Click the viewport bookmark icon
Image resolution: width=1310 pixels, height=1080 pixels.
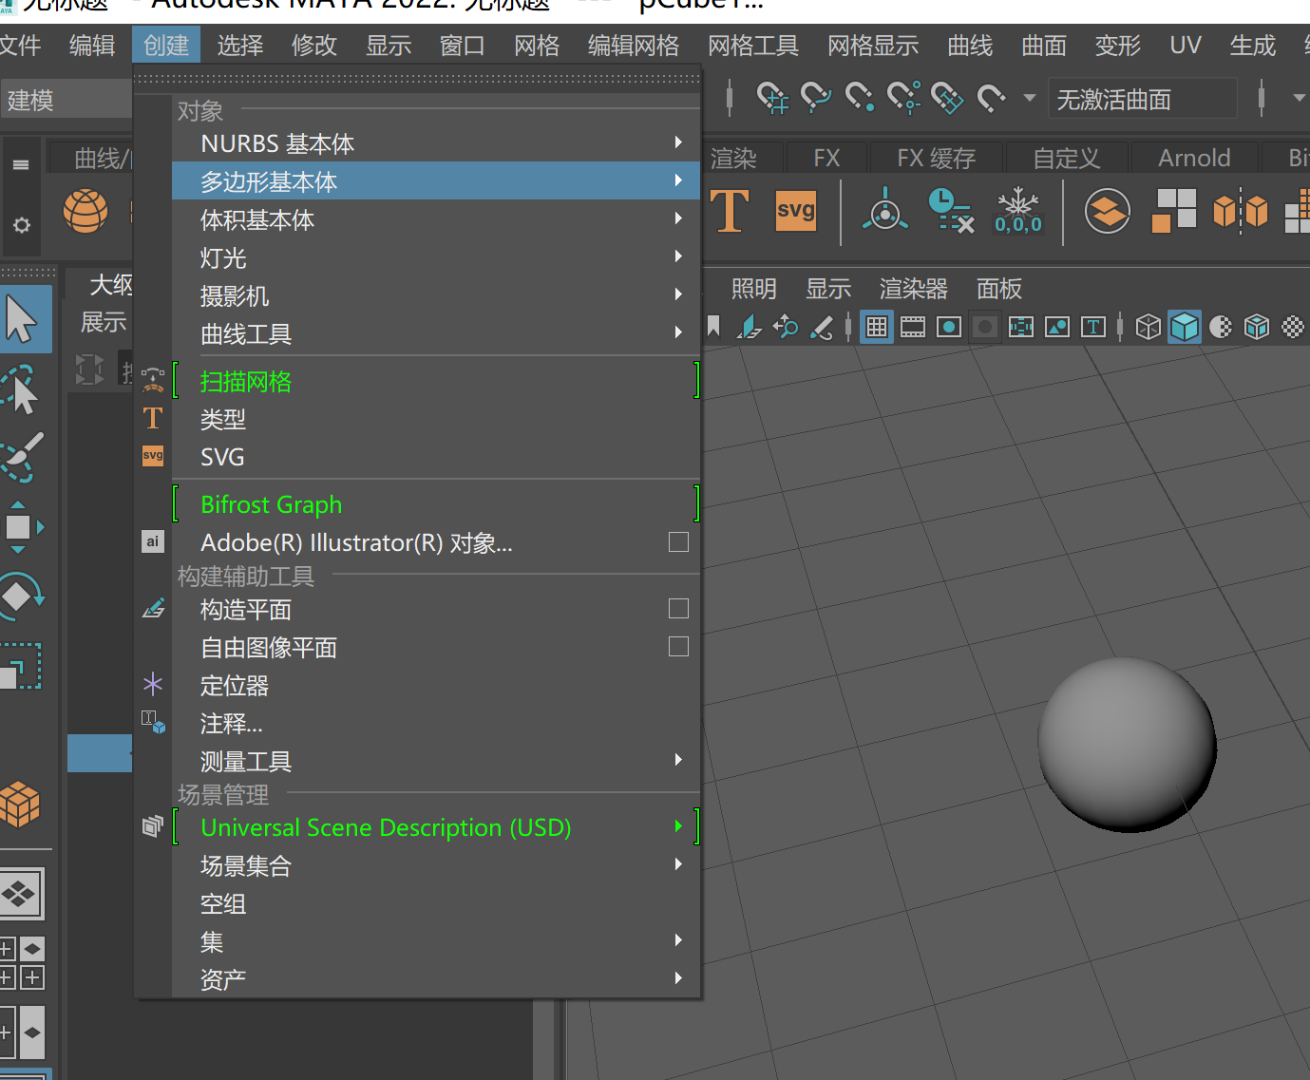(713, 328)
